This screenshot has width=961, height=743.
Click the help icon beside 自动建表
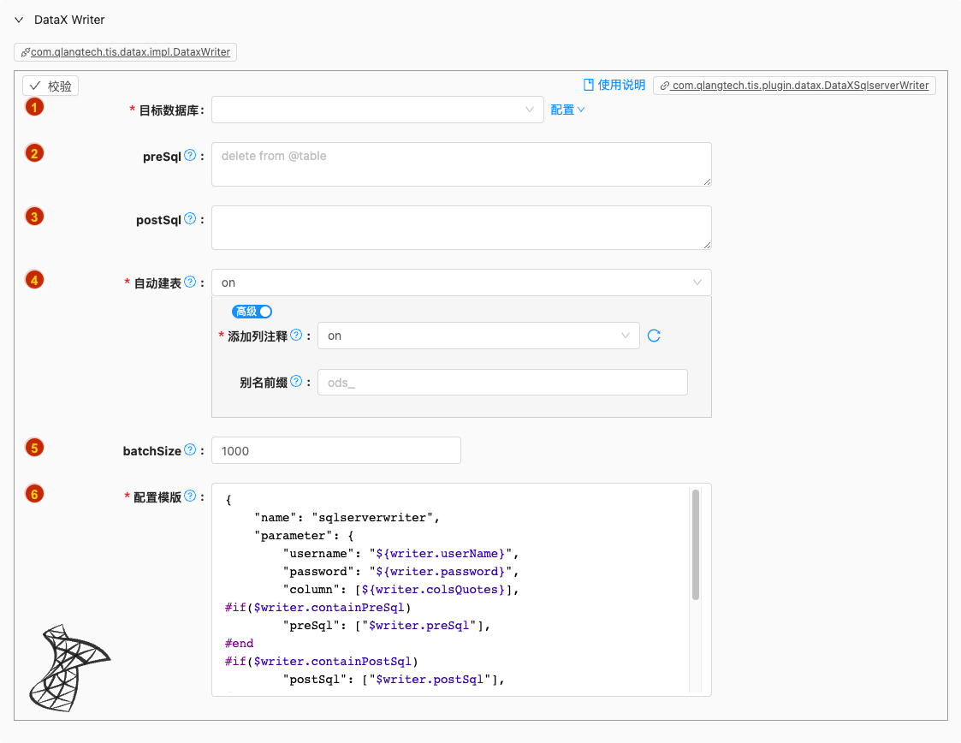(190, 282)
